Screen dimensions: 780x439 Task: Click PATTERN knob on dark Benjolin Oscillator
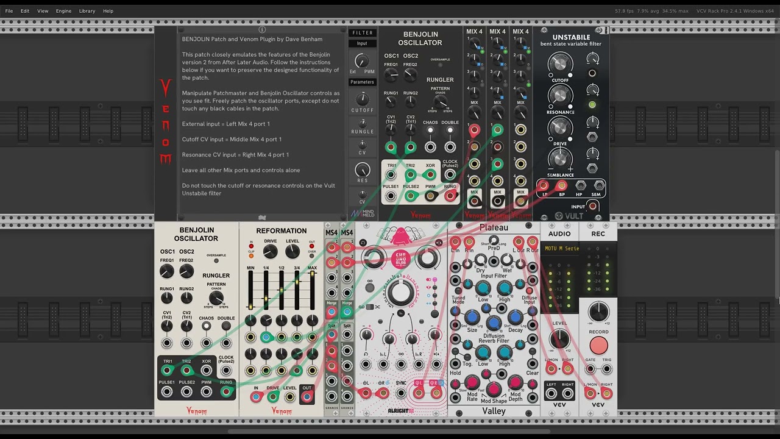[x=440, y=101]
